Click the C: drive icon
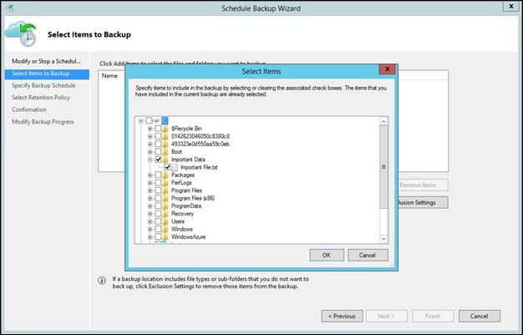This screenshot has height=335, width=523. click(157, 120)
